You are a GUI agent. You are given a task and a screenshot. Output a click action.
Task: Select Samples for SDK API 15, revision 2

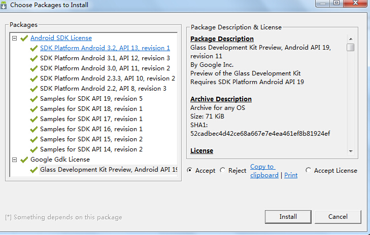point(91,139)
